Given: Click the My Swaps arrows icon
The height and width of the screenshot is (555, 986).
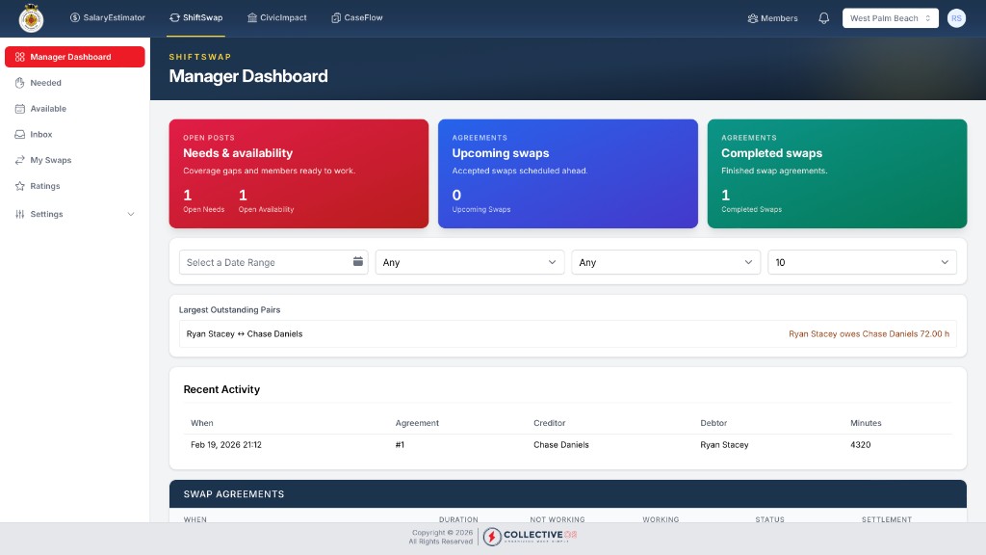Looking at the screenshot, I should tap(20, 160).
